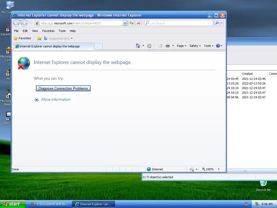Add to Favorites Bar star icon
This screenshot has height=208, width=277.
(x=39, y=38)
